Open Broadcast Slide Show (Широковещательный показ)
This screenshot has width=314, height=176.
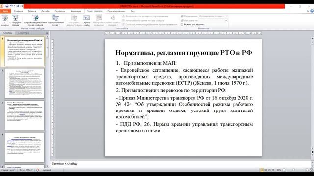pos(35,21)
